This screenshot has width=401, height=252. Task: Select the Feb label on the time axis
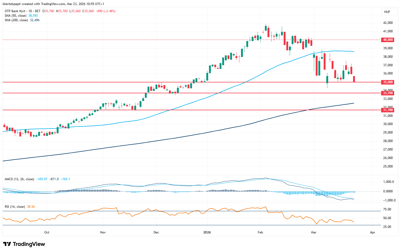pos(260,232)
